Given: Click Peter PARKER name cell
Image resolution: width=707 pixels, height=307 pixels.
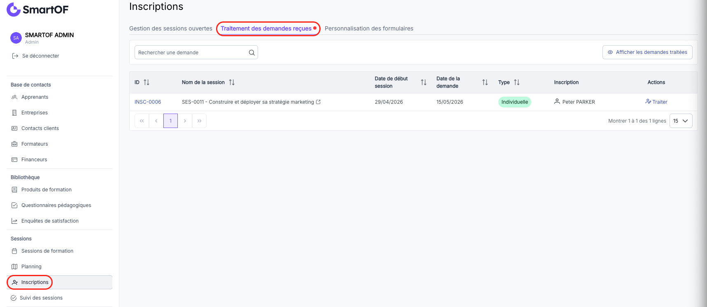Looking at the screenshot, I should coord(579,102).
